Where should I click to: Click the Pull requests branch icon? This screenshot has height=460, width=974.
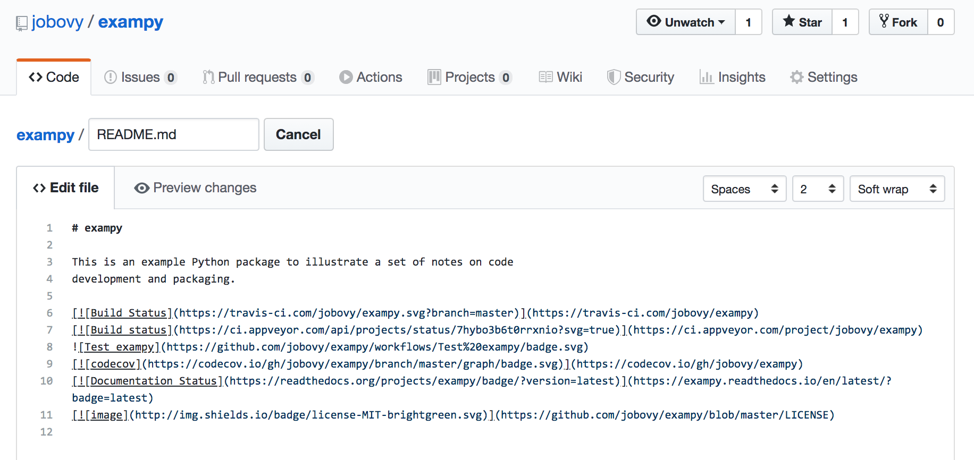(208, 78)
